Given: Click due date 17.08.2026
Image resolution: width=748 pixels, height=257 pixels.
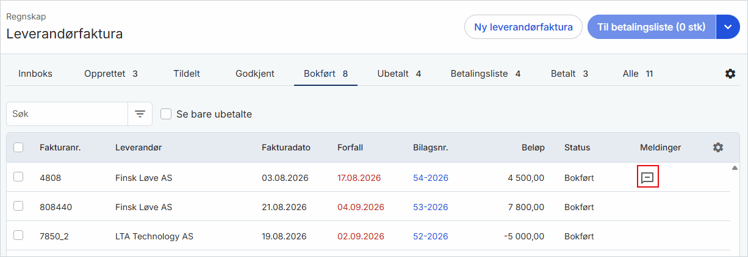Looking at the screenshot, I should pos(359,178).
